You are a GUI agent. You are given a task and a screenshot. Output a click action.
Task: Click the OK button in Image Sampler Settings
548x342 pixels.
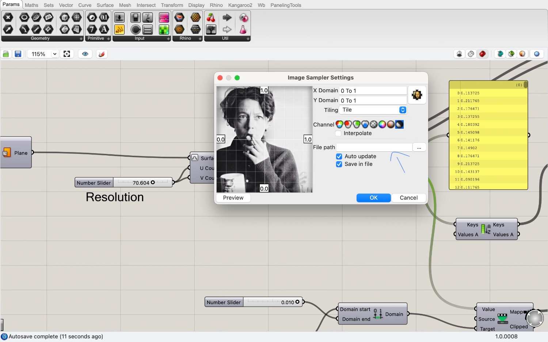point(373,198)
